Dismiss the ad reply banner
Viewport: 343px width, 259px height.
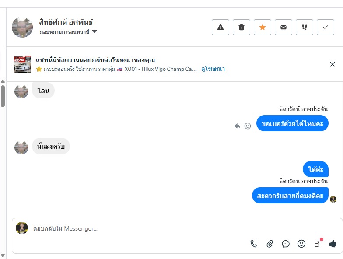coord(332,64)
